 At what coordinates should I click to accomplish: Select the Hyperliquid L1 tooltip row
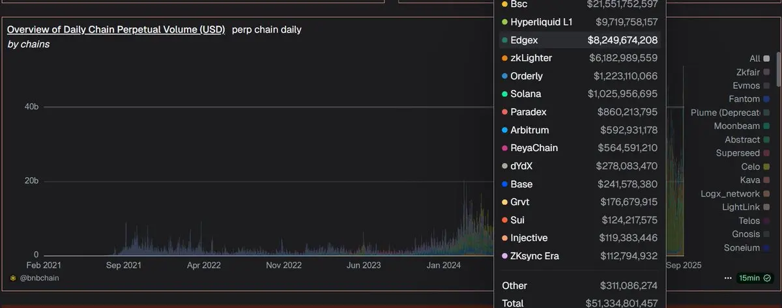point(580,21)
